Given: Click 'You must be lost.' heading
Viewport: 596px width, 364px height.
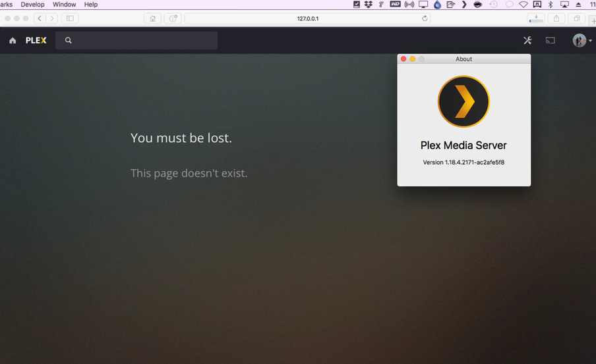Looking at the screenshot, I should click(x=181, y=138).
